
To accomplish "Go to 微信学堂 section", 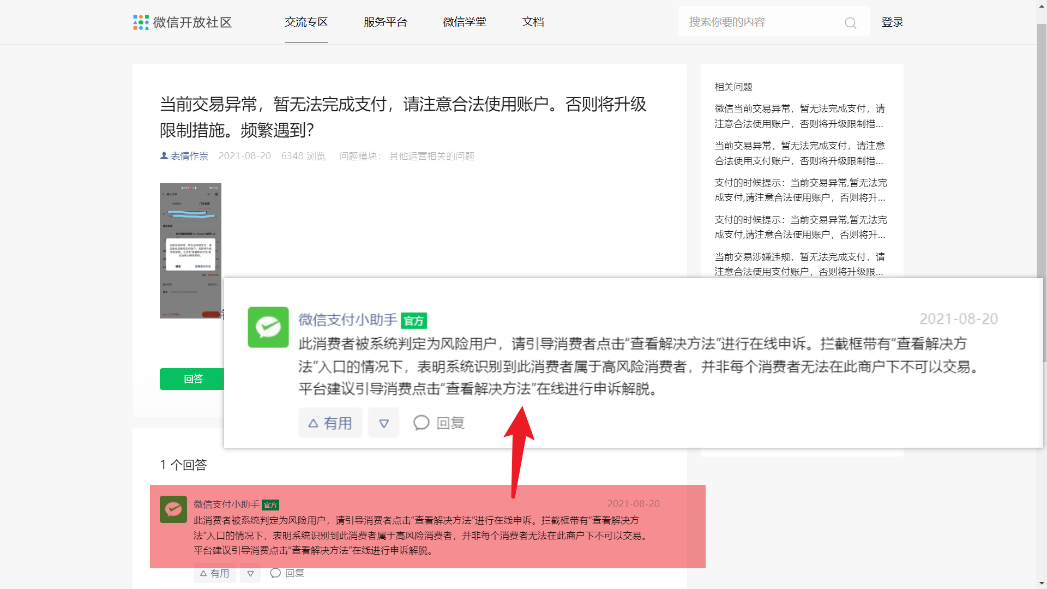I will click(464, 22).
